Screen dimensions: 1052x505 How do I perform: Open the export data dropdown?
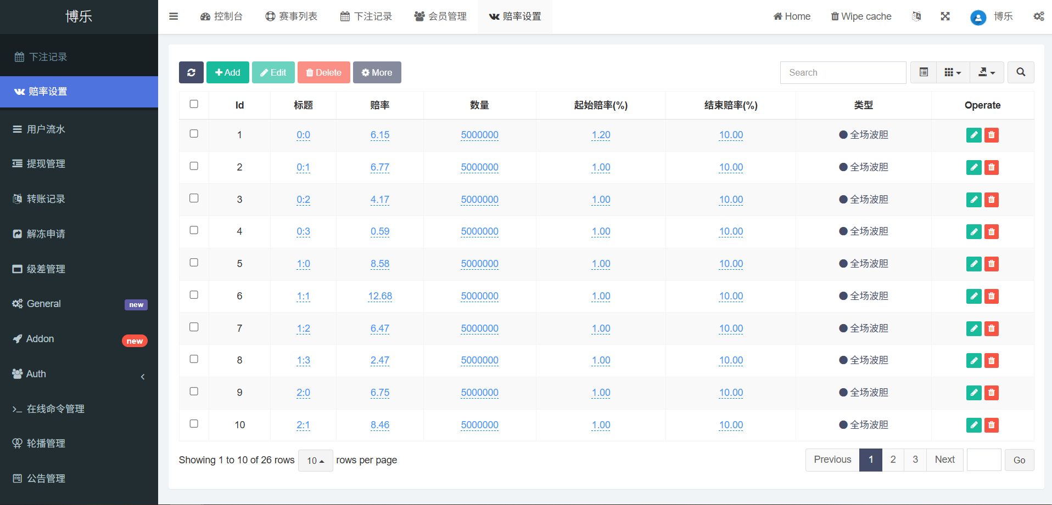tap(987, 72)
